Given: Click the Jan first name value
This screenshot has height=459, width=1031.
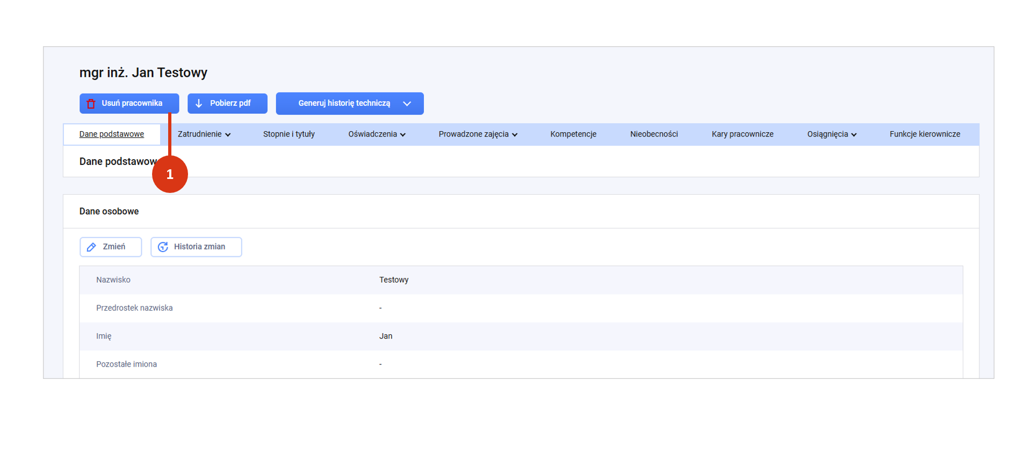Looking at the screenshot, I should pos(386,336).
